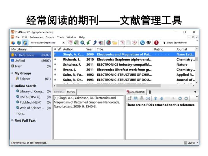Open the Edit menu
The height and width of the screenshot is (156, 208).
point(25,37)
